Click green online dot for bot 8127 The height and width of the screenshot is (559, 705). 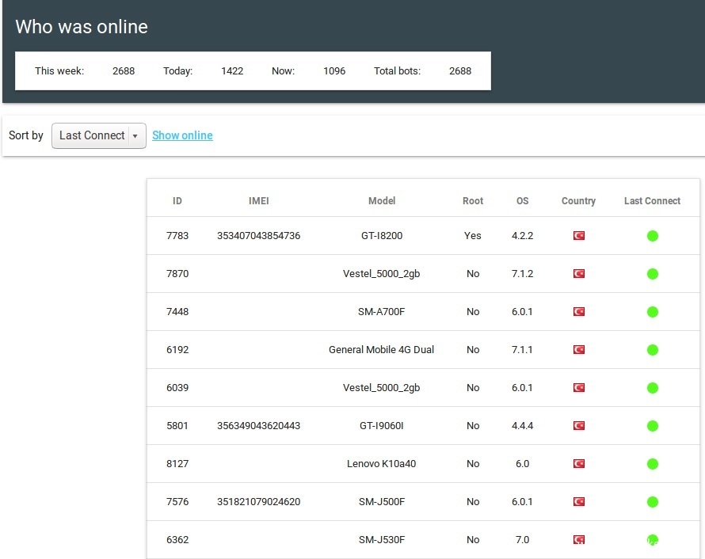653,464
